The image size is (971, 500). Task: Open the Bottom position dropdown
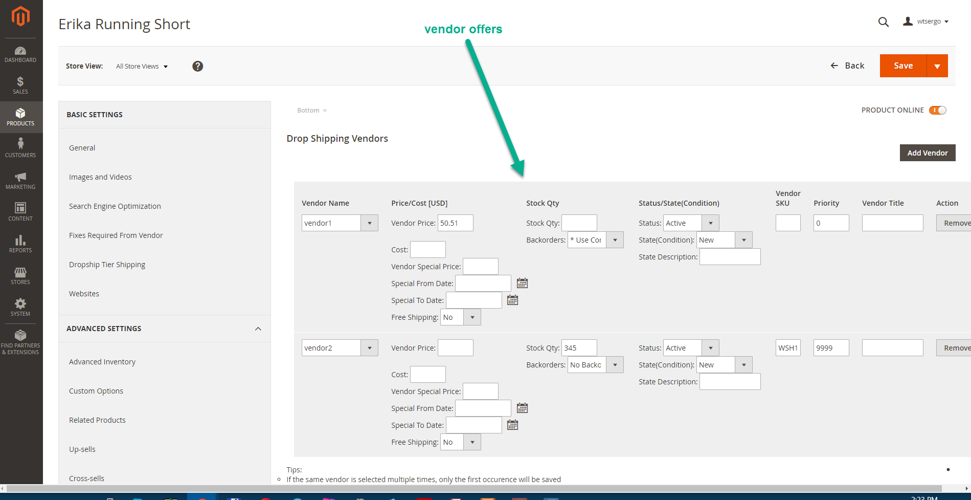(x=312, y=111)
